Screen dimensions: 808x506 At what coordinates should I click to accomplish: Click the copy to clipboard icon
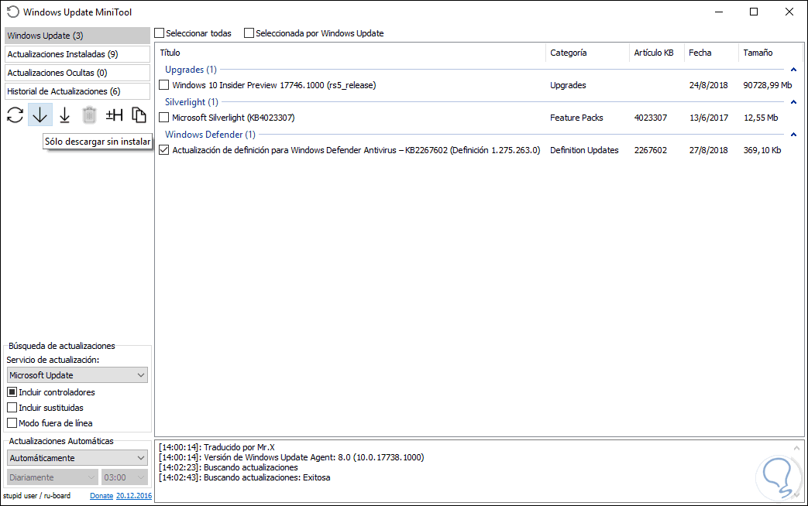point(139,115)
